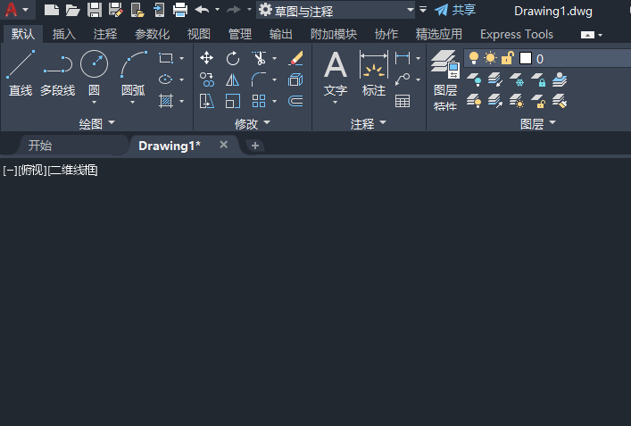Open the Text (文字) options dropdown arrow
631x426 pixels.
(x=335, y=103)
